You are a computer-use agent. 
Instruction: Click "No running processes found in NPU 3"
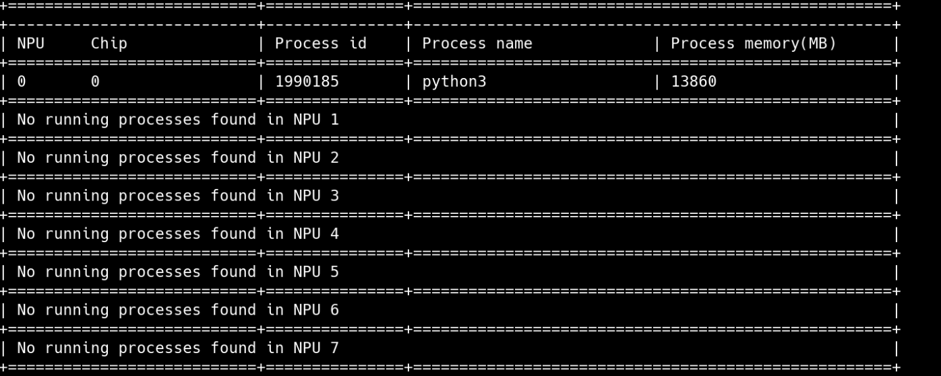pos(177,196)
